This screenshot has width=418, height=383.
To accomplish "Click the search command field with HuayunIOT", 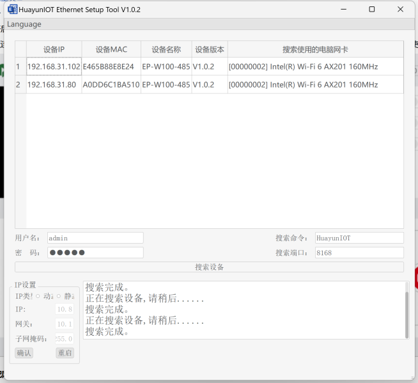I will 359,238.
